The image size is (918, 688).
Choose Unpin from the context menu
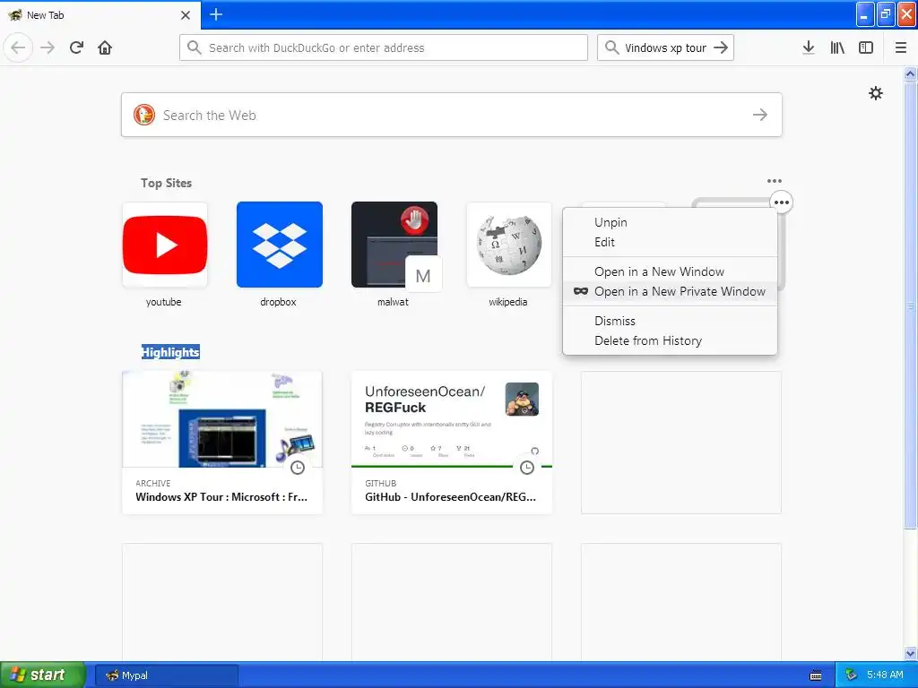pos(670,222)
